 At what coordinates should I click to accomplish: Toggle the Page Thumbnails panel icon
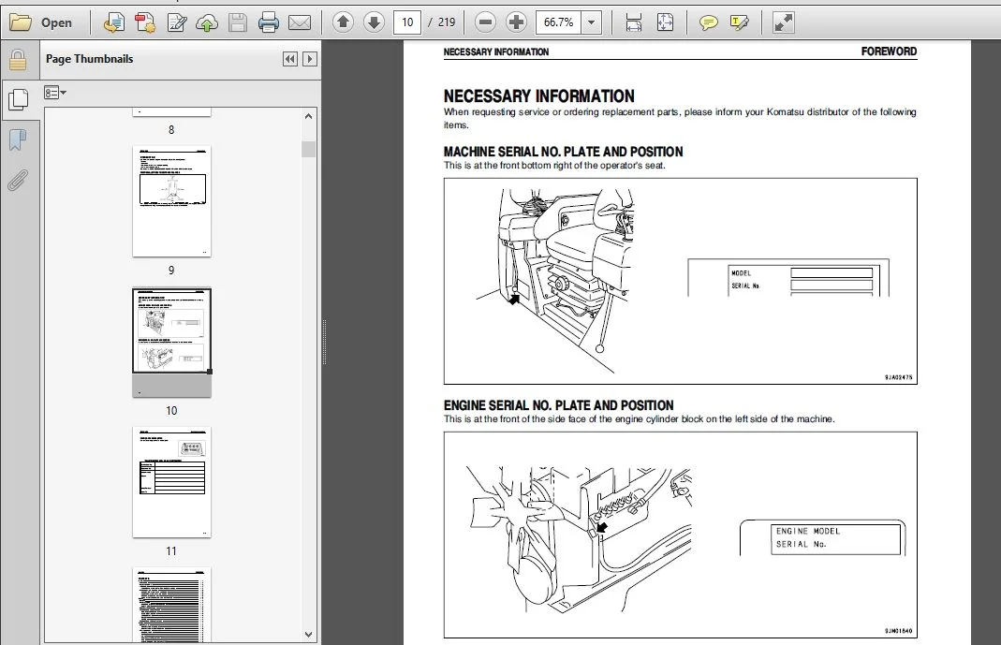pyautogui.click(x=19, y=99)
